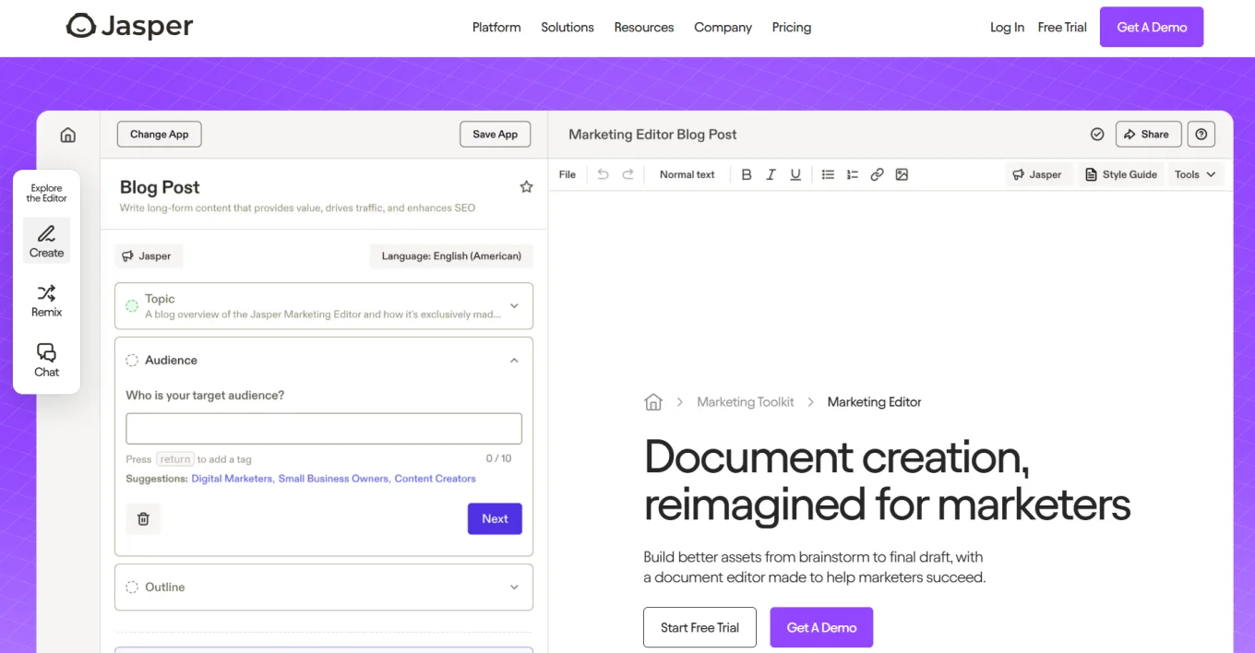Image resolution: width=1255 pixels, height=653 pixels.
Task: Collapse the Audience section
Action: coord(514,361)
